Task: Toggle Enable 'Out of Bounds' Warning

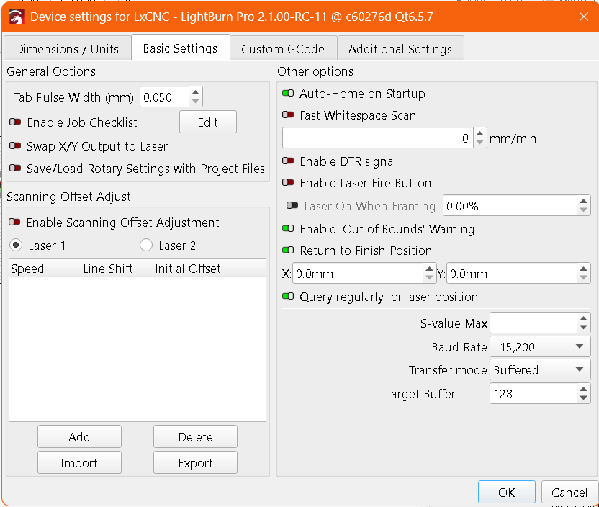Action: 288,228
